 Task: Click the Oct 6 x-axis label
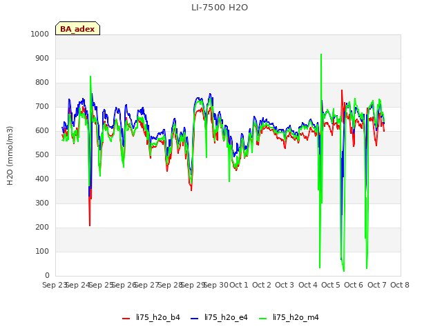click(x=354, y=285)
